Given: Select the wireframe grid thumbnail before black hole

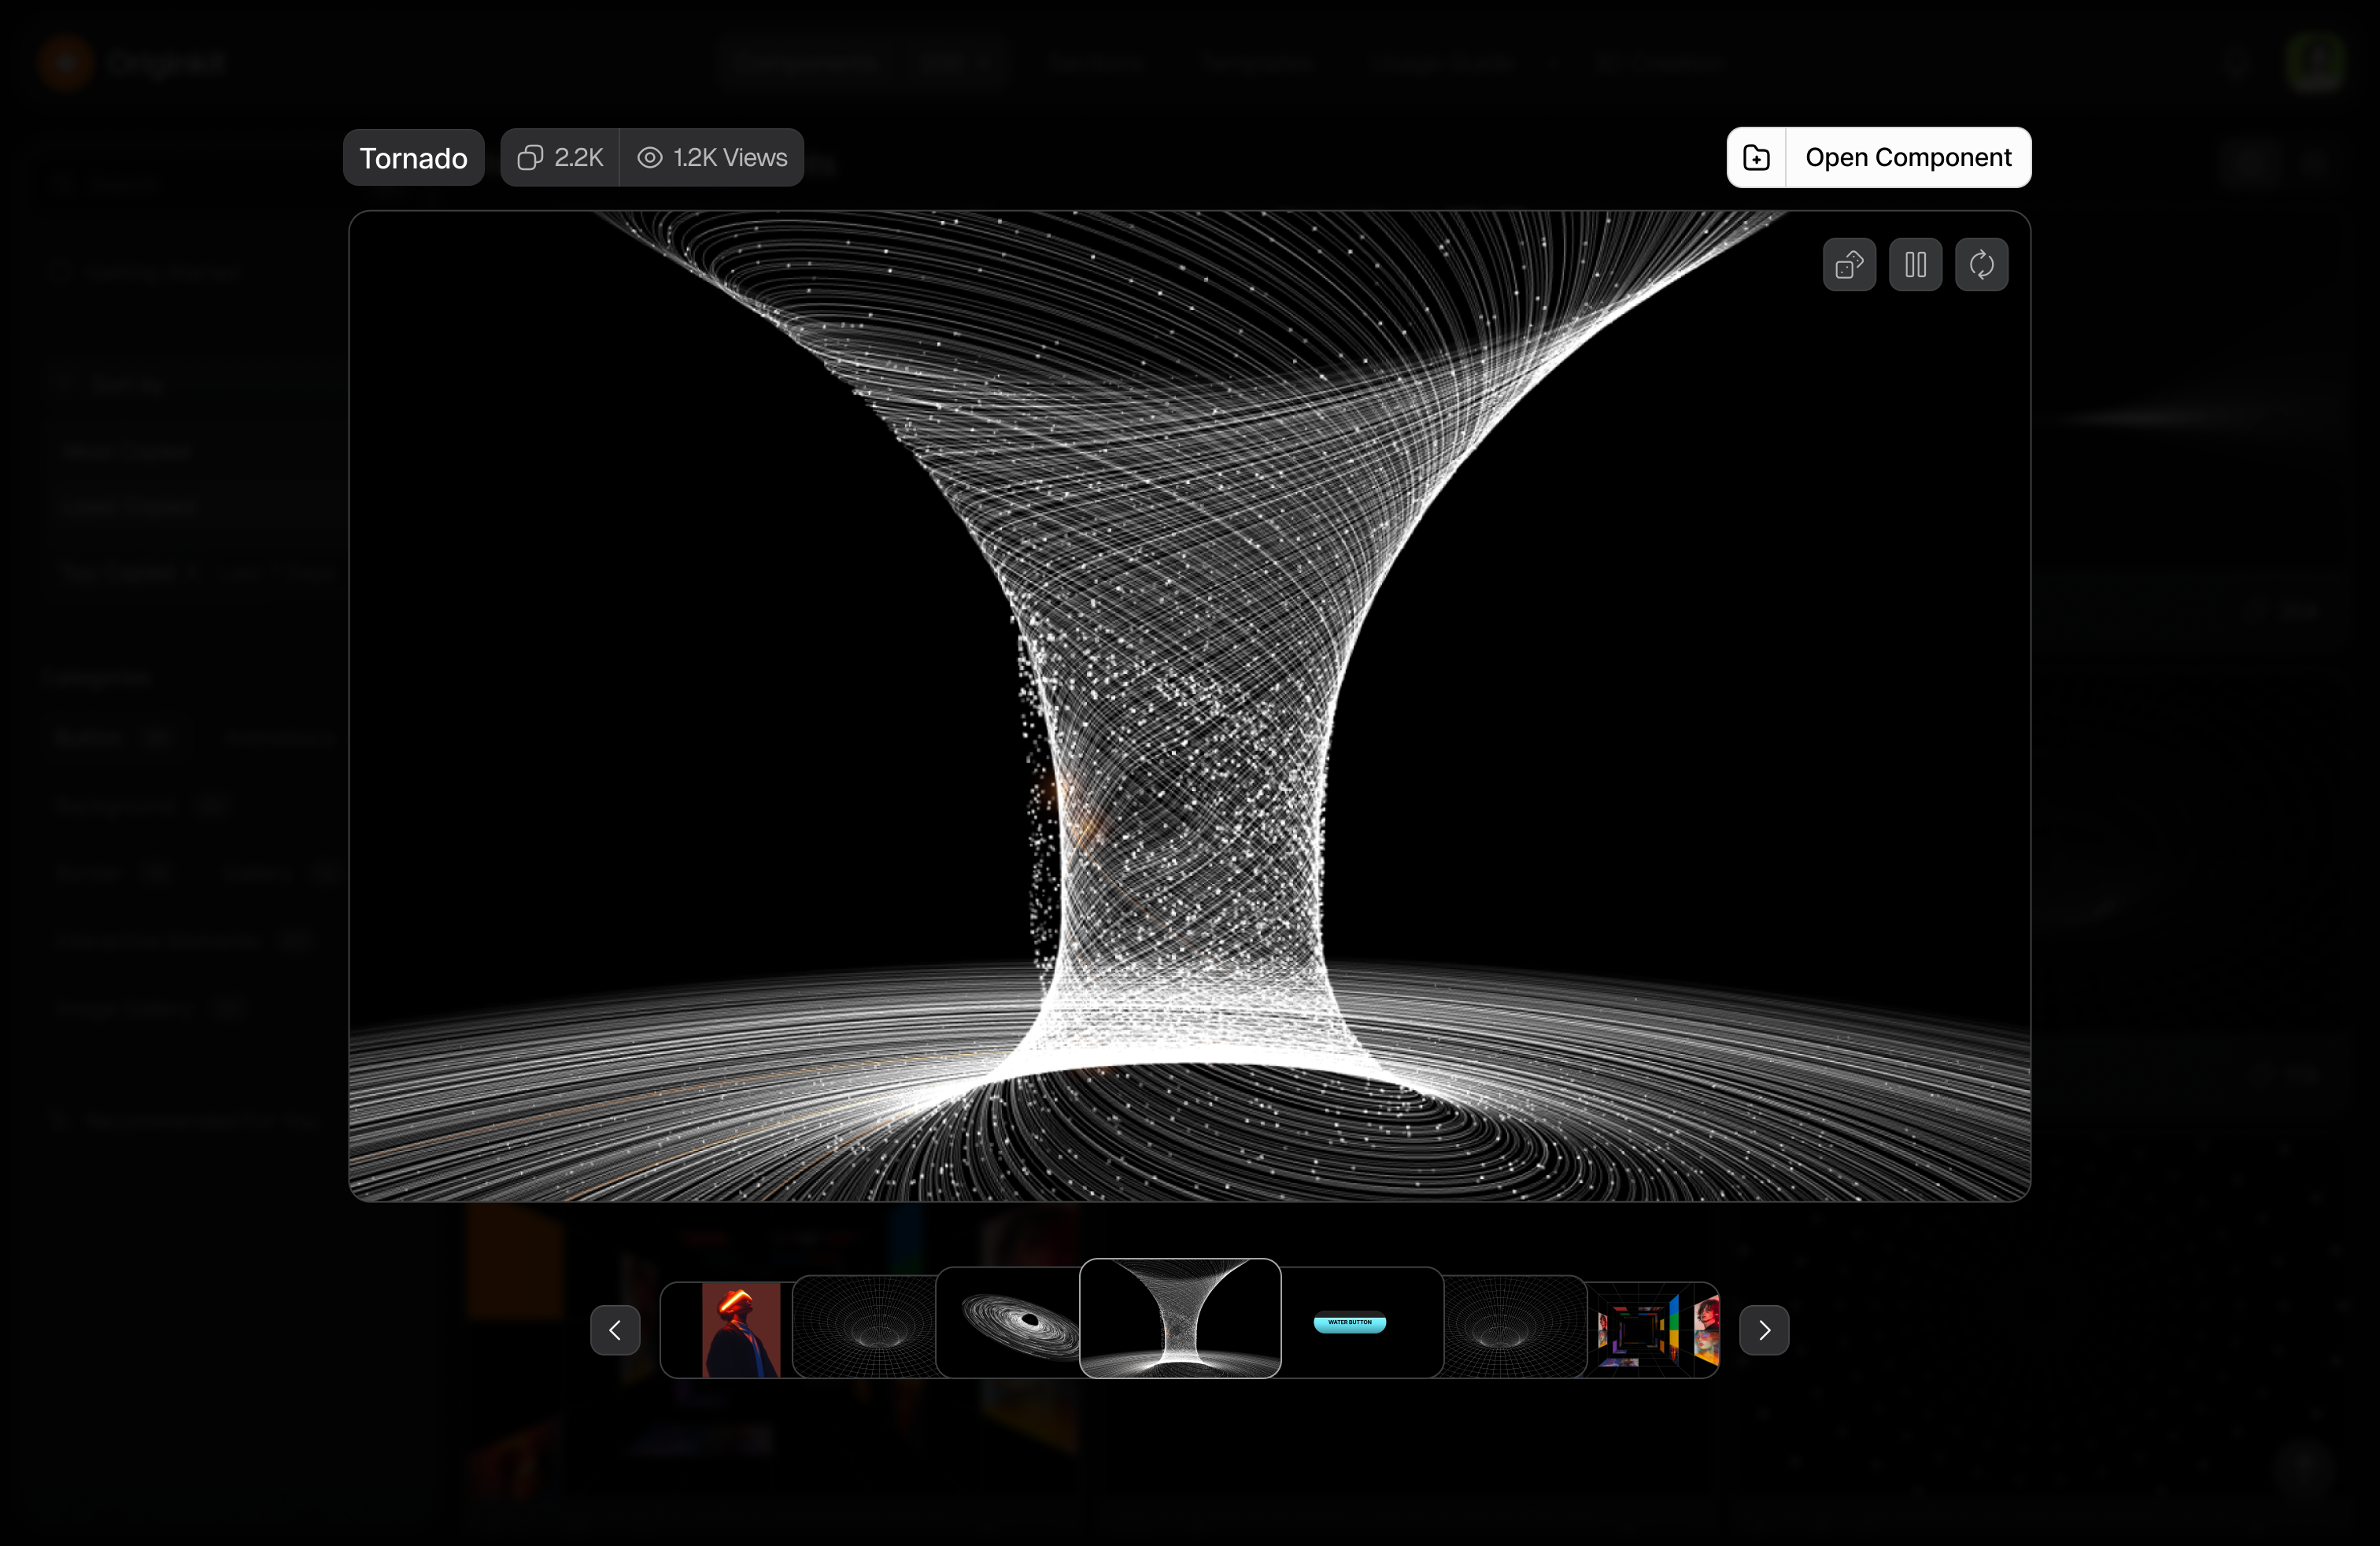Looking at the screenshot, I should pyautogui.click(x=864, y=1327).
